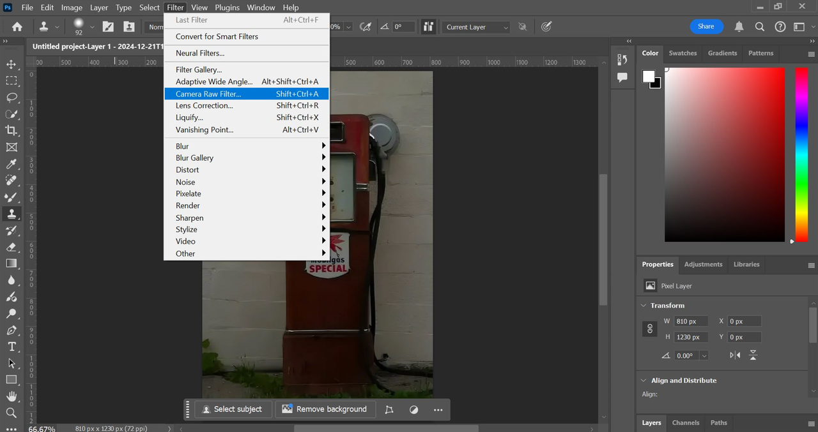Switch to the Adjustments tab
The width and height of the screenshot is (818, 432).
point(703,264)
